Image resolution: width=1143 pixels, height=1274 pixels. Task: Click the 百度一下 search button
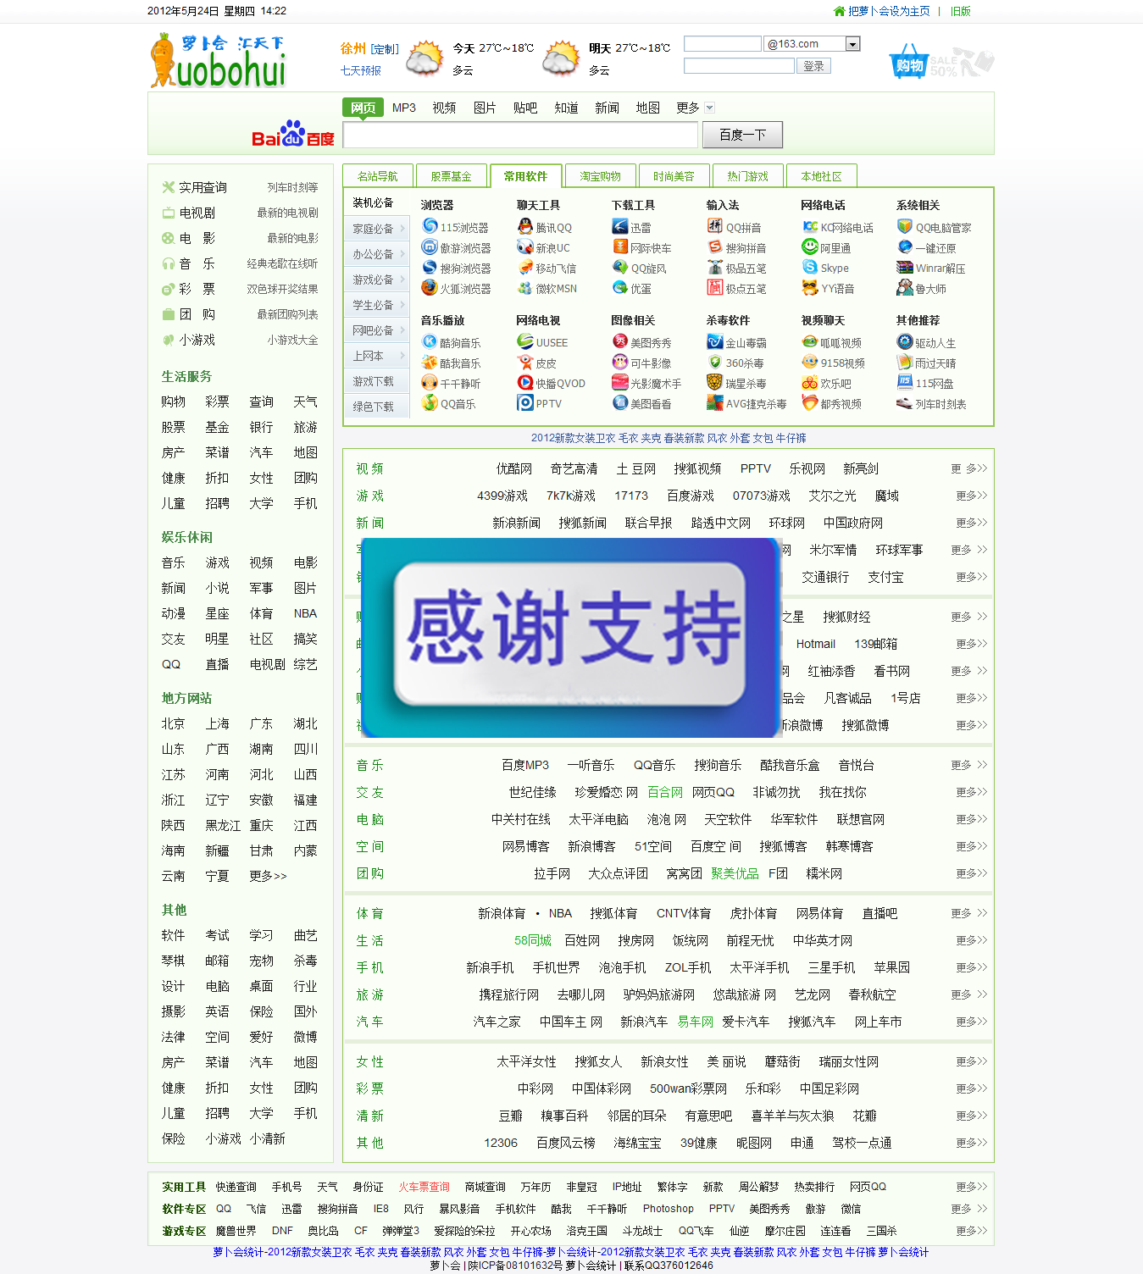(742, 135)
